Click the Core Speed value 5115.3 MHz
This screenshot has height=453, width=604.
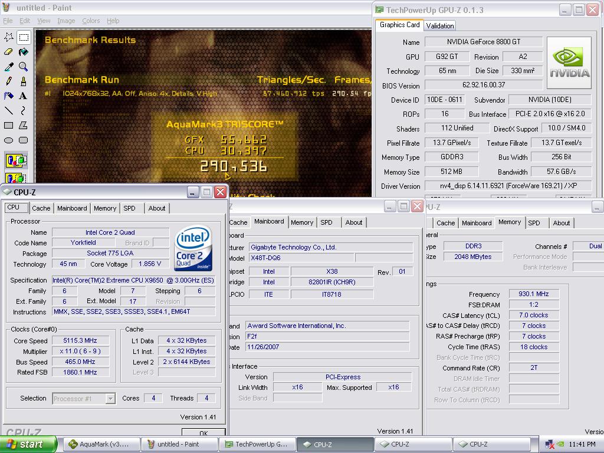80,340
